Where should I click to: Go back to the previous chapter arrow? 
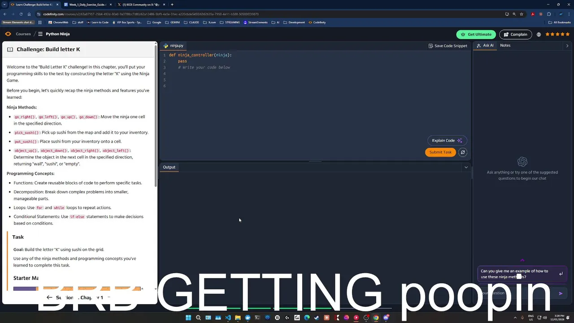pos(49,297)
